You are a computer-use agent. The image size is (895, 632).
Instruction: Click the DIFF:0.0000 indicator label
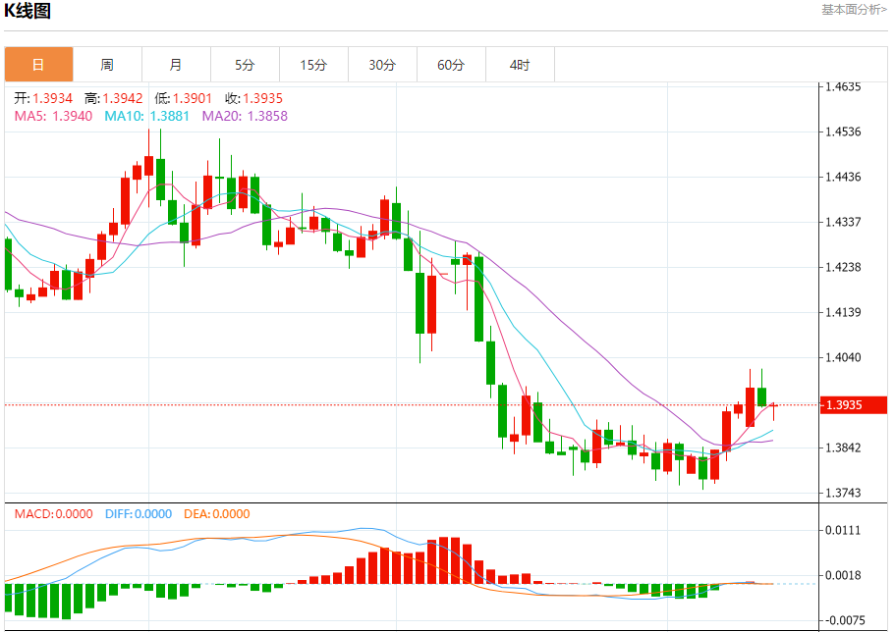(x=139, y=514)
